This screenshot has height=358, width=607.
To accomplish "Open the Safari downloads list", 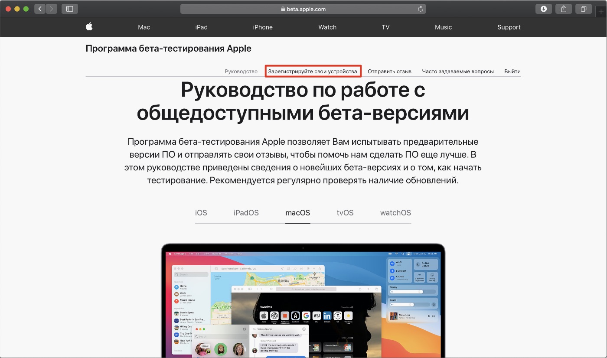I will tap(544, 9).
